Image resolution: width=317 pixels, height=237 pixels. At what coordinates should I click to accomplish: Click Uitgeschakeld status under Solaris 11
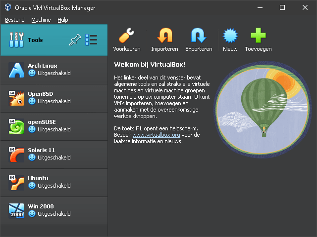(x=54, y=158)
